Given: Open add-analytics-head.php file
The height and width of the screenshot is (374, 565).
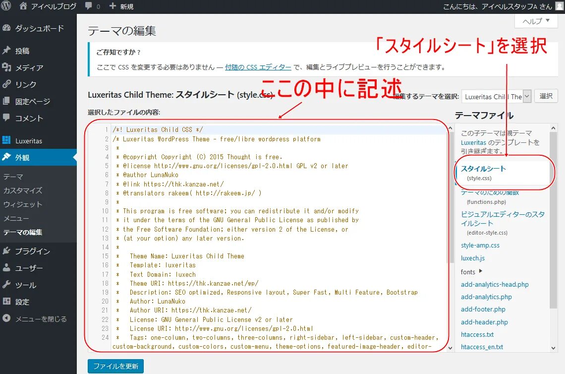Looking at the screenshot, I should 495,284.
